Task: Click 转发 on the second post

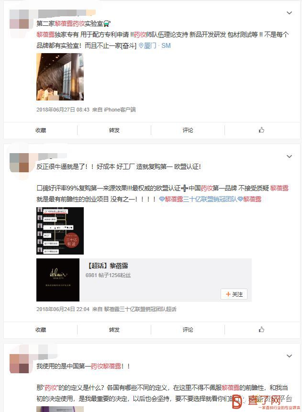Action: [114, 330]
